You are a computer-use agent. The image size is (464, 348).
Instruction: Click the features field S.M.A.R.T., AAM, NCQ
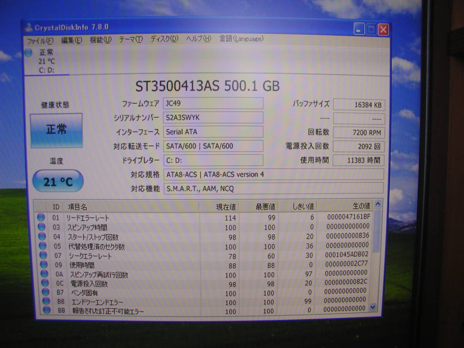273,188
